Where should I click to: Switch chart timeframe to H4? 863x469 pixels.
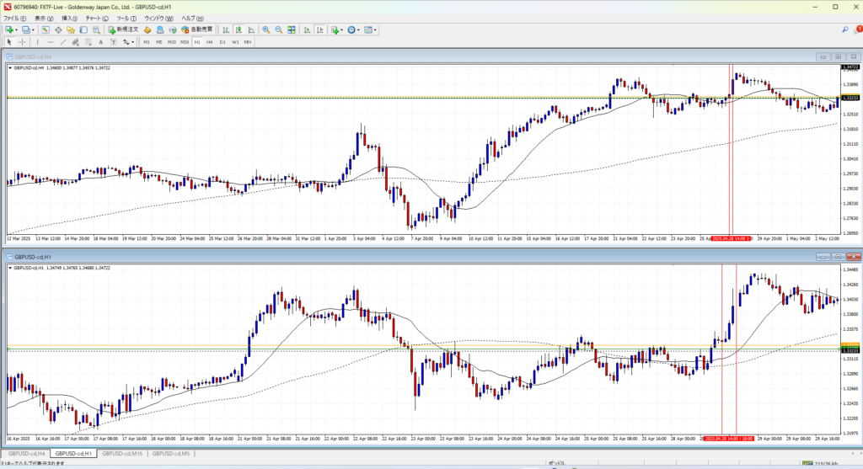click(209, 41)
